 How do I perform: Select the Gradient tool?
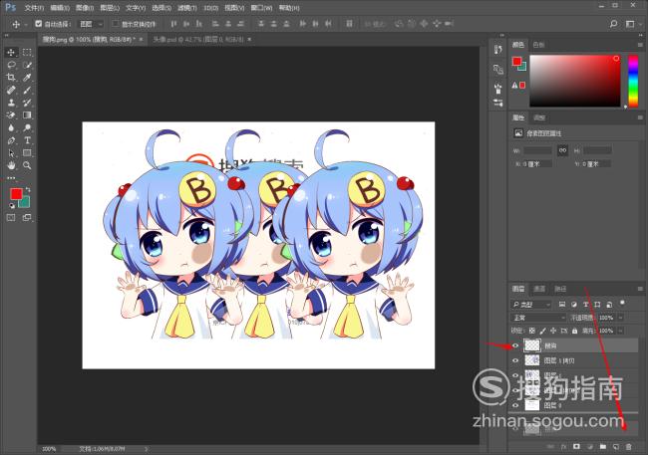coord(27,115)
